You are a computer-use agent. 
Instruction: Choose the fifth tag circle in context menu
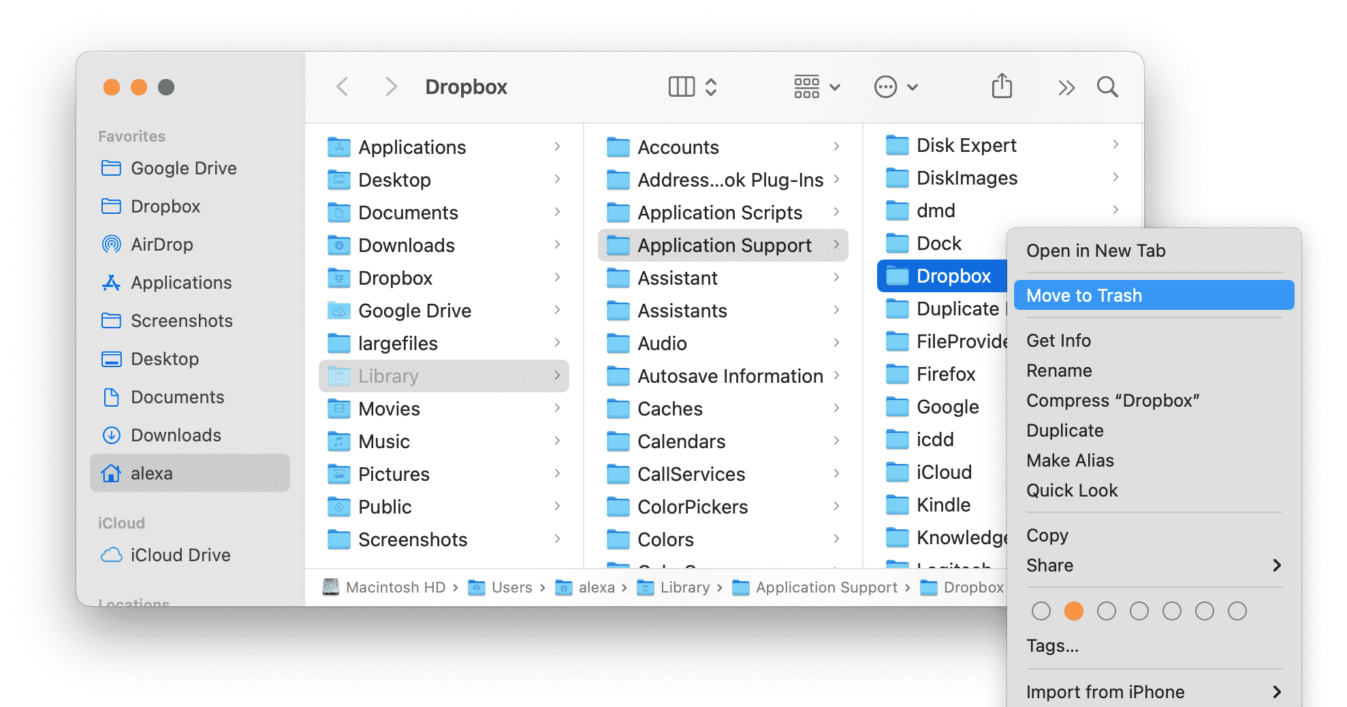(x=1171, y=611)
